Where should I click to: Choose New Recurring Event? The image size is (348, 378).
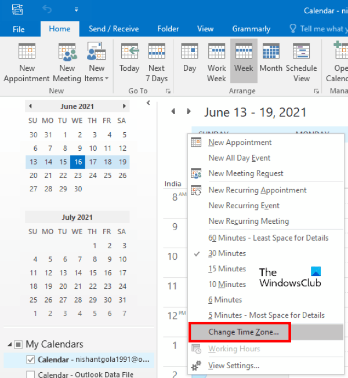click(266, 205)
